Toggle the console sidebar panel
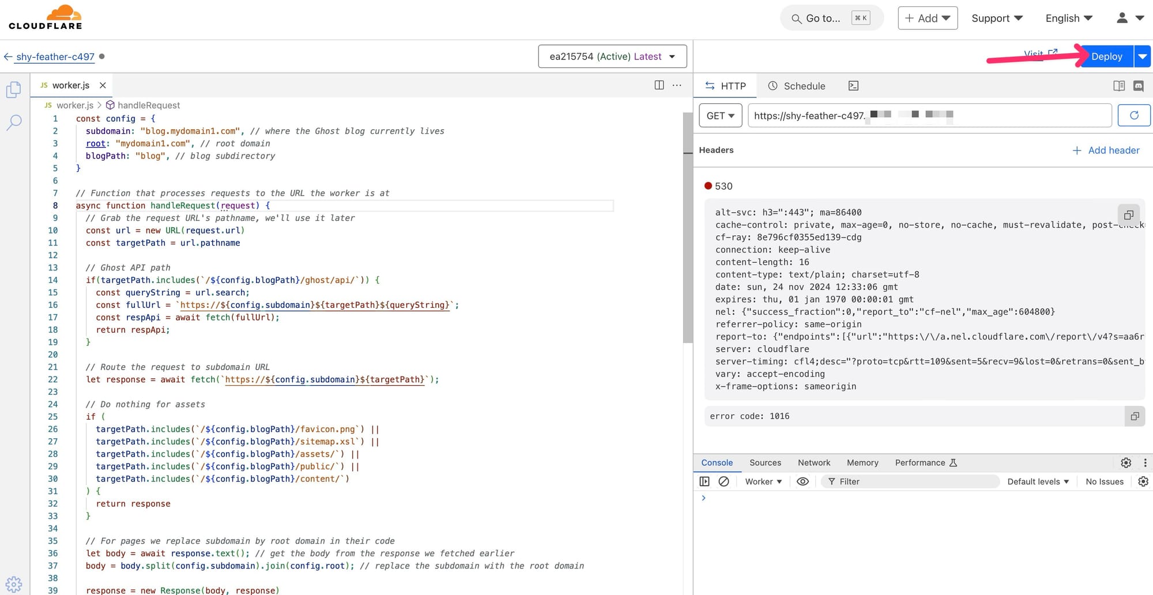Screen dimensions: 1153x595 click(x=704, y=481)
